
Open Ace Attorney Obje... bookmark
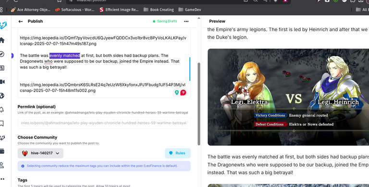31,10
